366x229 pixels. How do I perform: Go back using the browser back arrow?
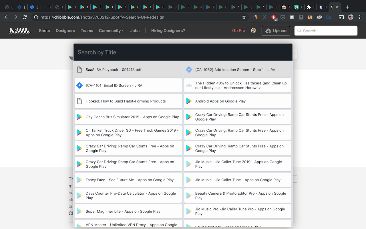[6, 17]
